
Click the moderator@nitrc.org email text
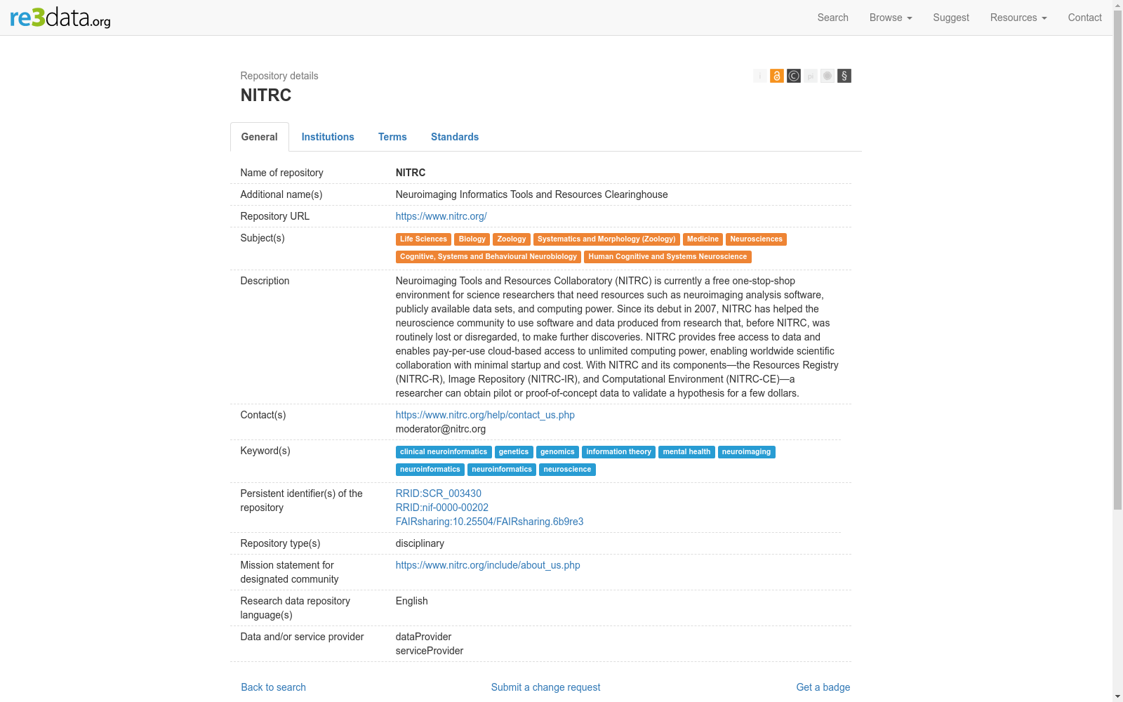click(x=441, y=429)
